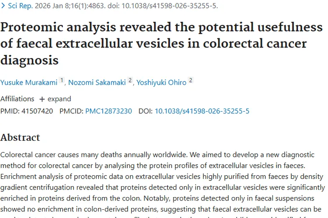Click the chevron icon before Sci Rep.

pyautogui.click(x=3, y=6)
